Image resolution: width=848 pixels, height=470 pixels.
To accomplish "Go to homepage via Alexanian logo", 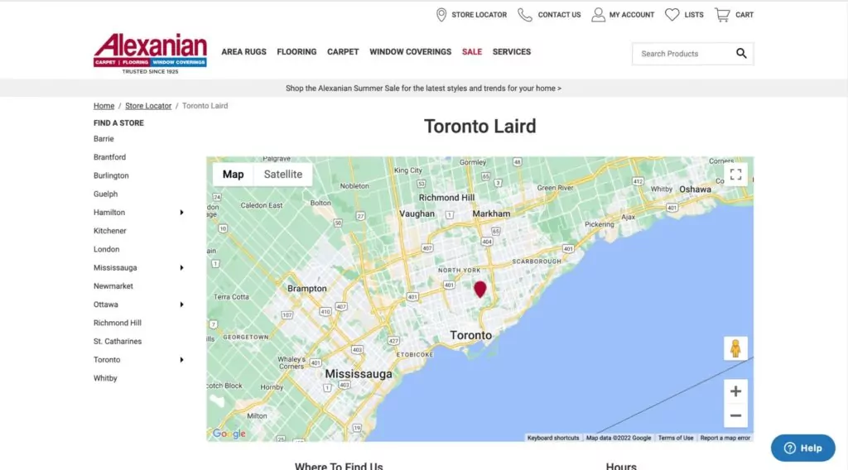I will click(x=150, y=54).
